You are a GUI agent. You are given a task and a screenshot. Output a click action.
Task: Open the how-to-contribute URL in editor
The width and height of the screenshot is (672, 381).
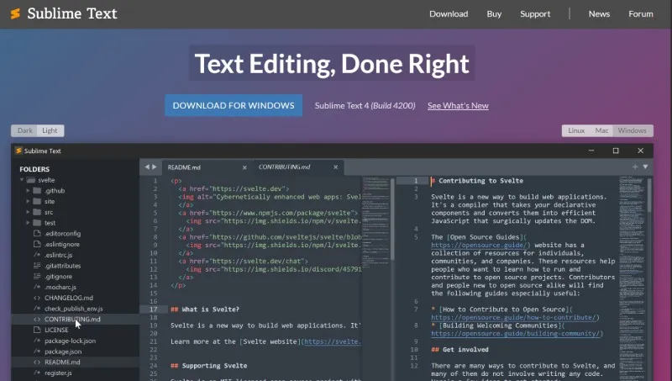coord(515,318)
